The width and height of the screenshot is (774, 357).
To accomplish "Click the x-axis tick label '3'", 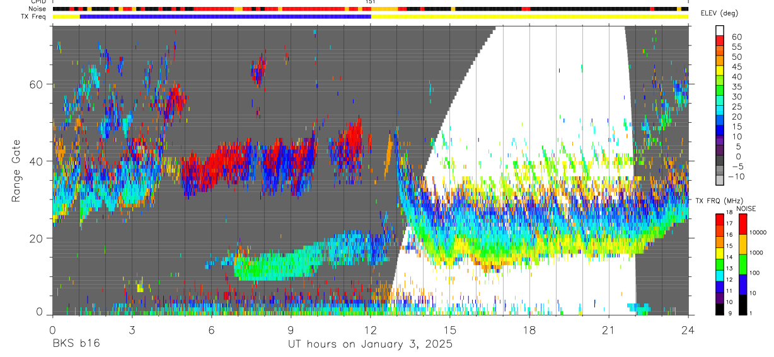I will [x=132, y=329].
